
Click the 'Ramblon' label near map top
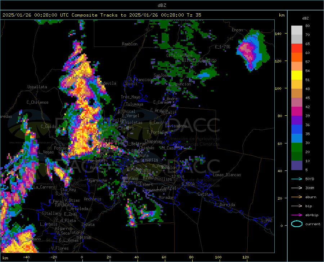130,44
